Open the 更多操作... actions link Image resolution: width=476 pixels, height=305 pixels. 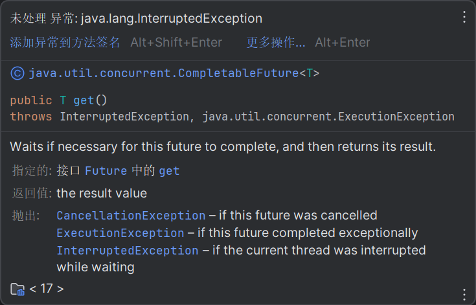pos(276,43)
